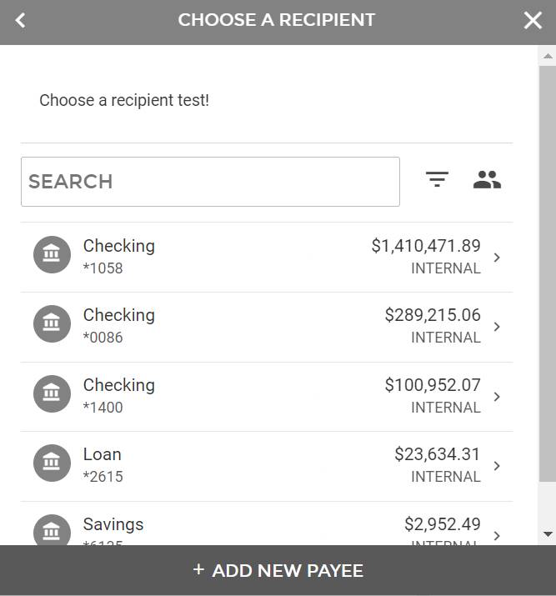The height and width of the screenshot is (596, 556).
Task: Click bank icon for Savings account
Action: (x=52, y=530)
